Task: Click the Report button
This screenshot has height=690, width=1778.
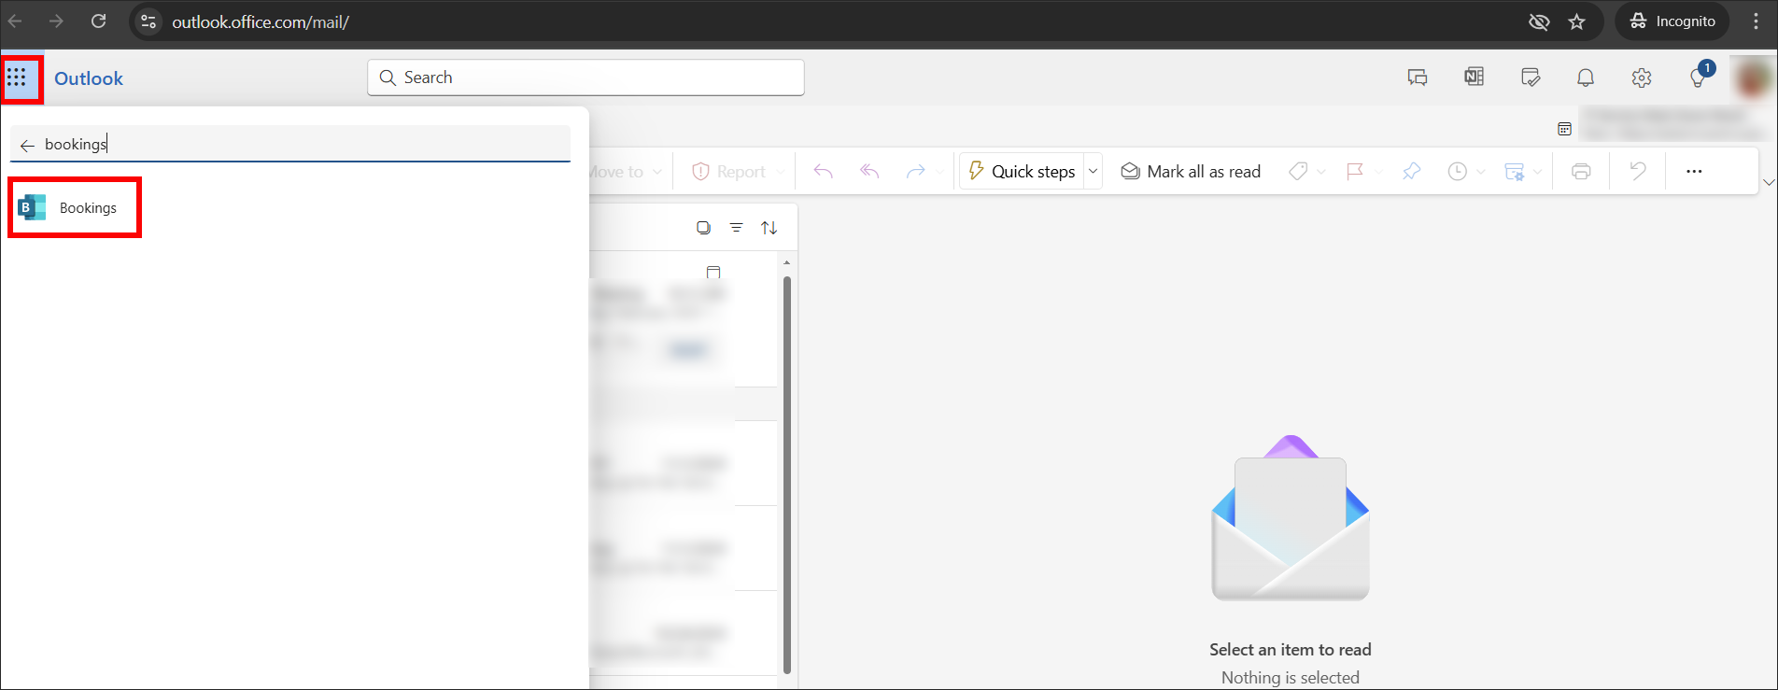Action: coord(728,172)
